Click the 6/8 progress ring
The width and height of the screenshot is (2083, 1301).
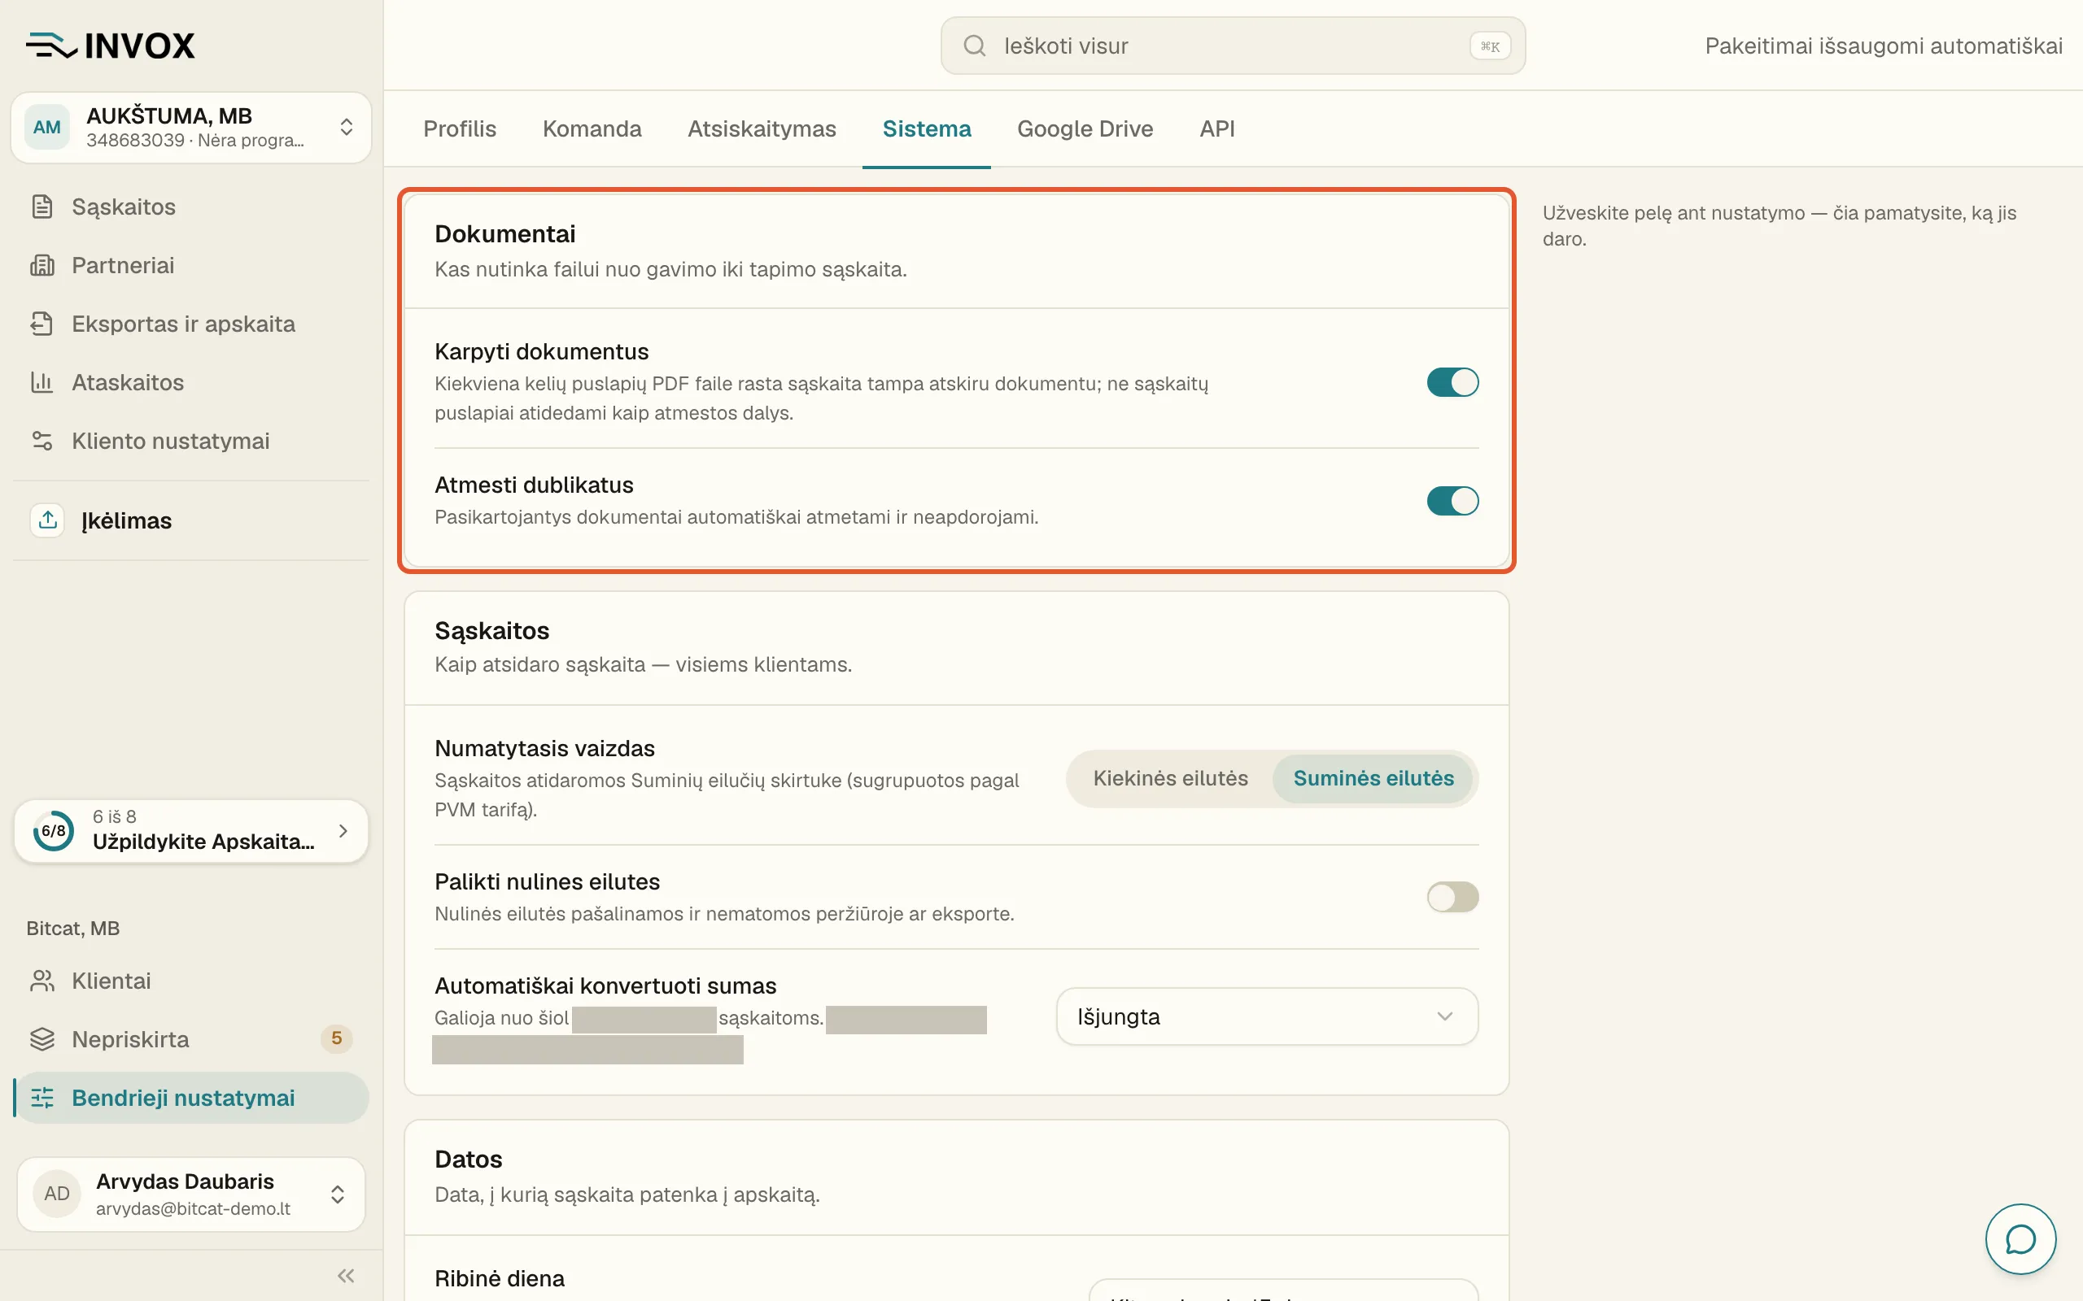tap(54, 830)
